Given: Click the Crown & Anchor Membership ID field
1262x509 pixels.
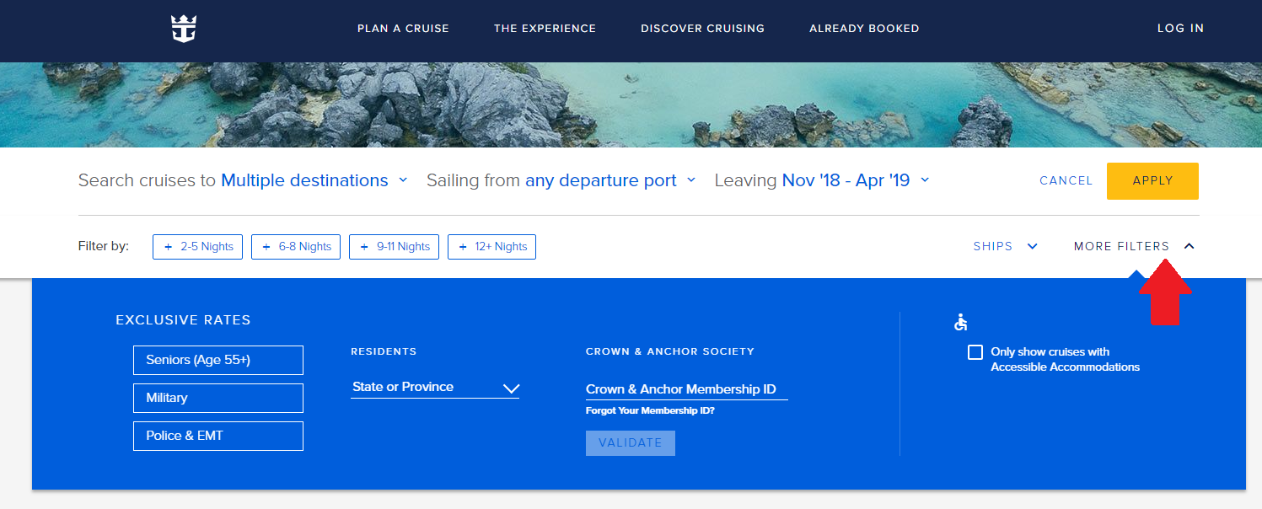Looking at the screenshot, I should pyautogui.click(x=687, y=389).
